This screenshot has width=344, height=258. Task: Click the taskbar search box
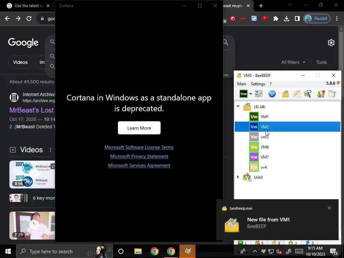pos(64,251)
